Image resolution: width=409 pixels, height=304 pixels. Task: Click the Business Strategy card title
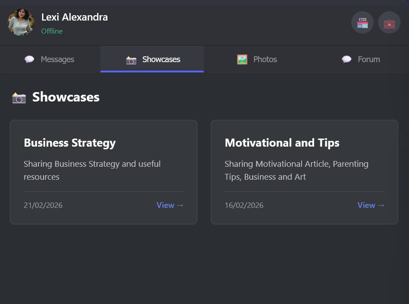pos(70,143)
